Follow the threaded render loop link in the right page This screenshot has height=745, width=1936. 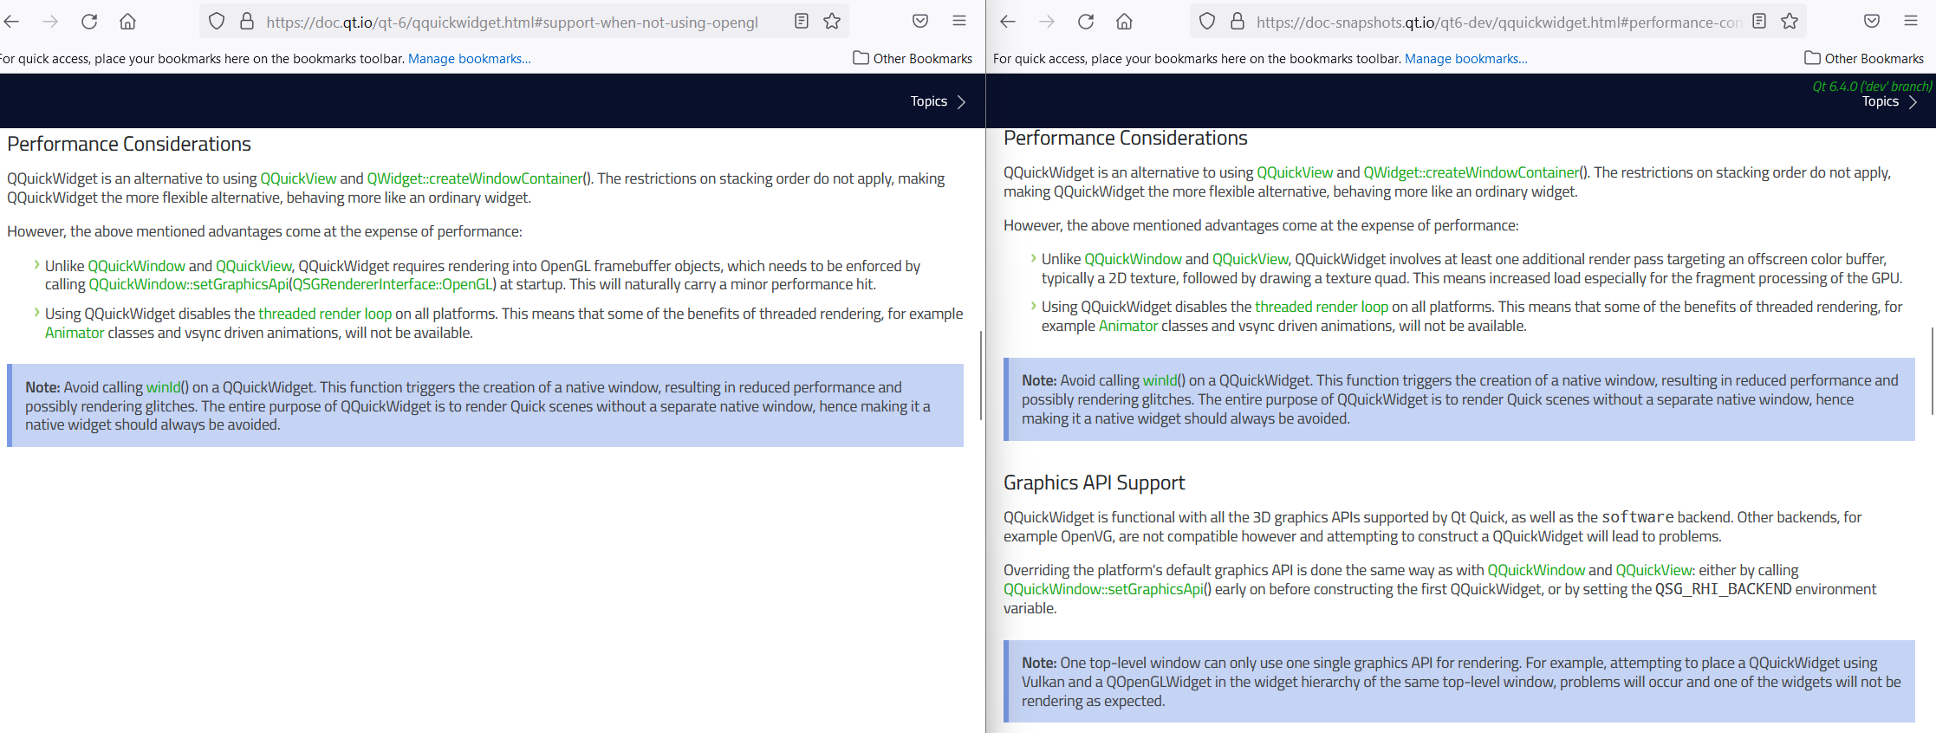click(x=1321, y=307)
